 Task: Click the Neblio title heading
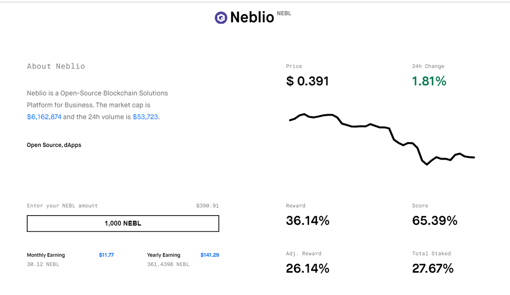click(252, 17)
